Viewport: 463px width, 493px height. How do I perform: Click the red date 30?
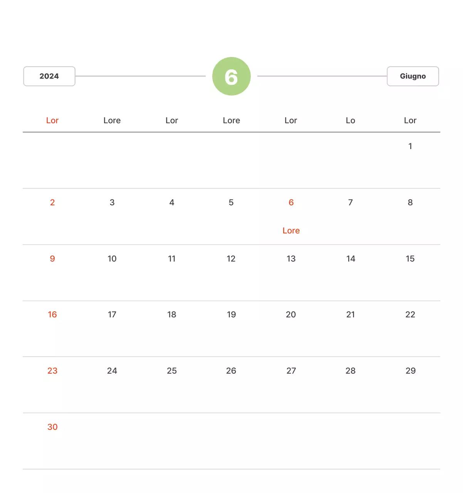point(52,427)
